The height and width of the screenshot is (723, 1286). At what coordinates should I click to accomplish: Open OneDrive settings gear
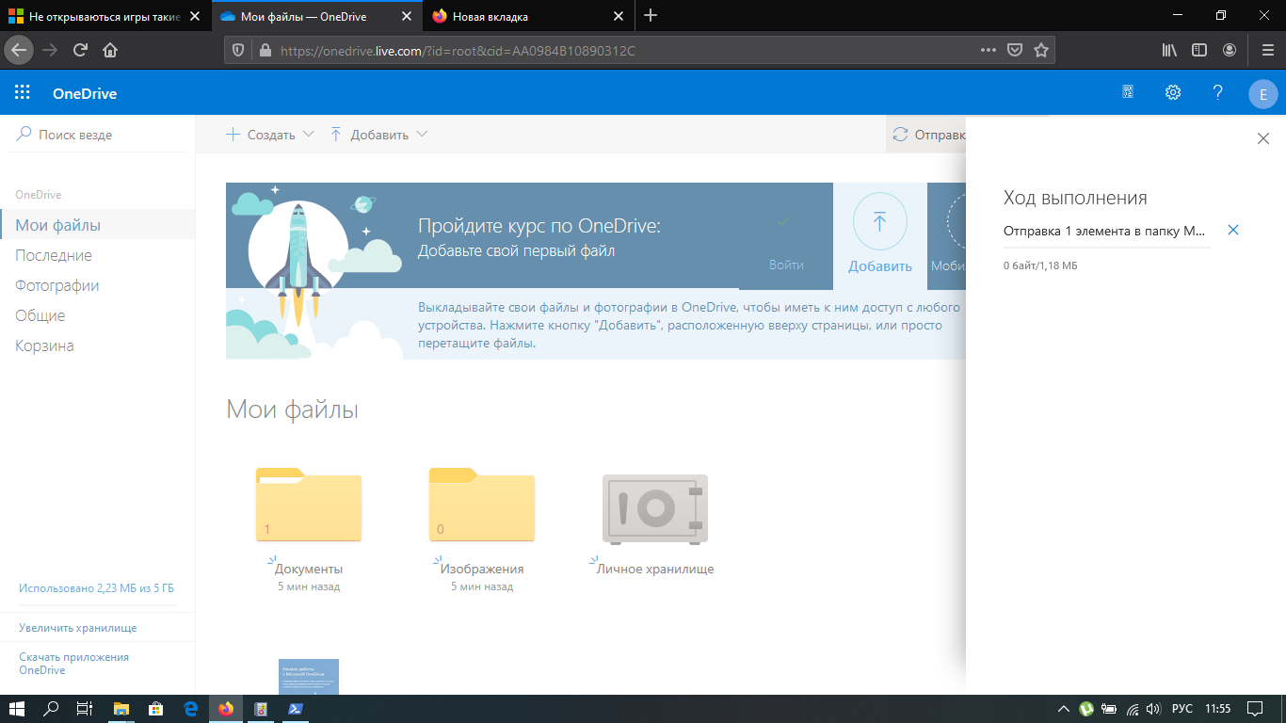coord(1173,92)
